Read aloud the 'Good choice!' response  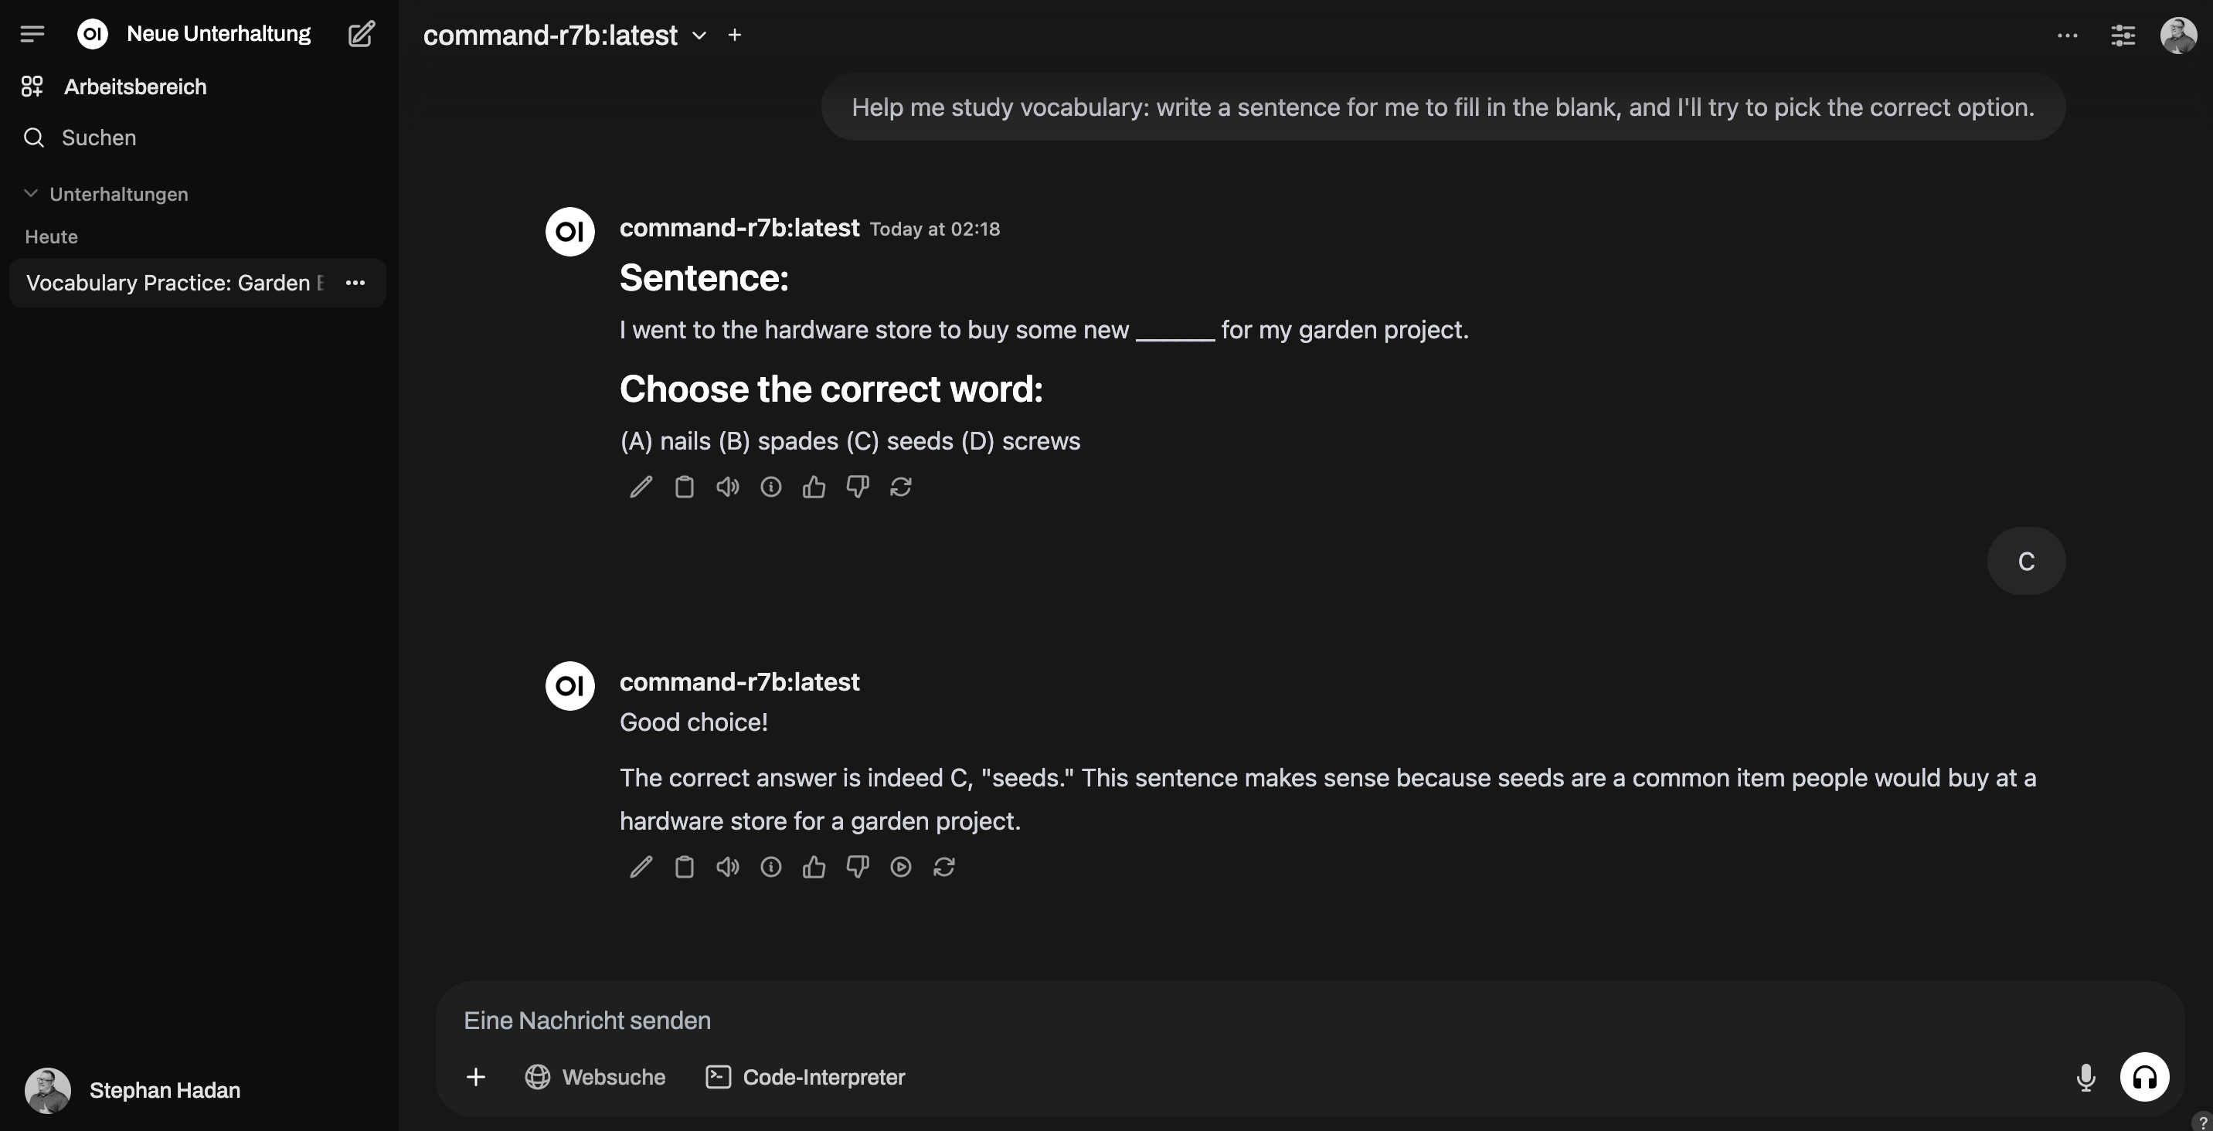click(727, 868)
